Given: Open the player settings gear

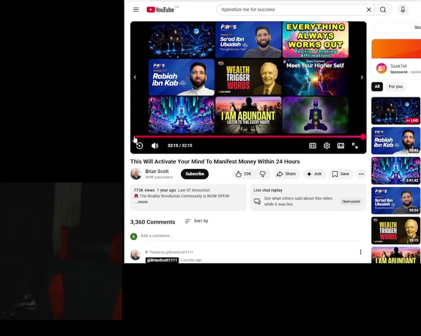Looking at the screenshot, I should [x=326, y=146].
